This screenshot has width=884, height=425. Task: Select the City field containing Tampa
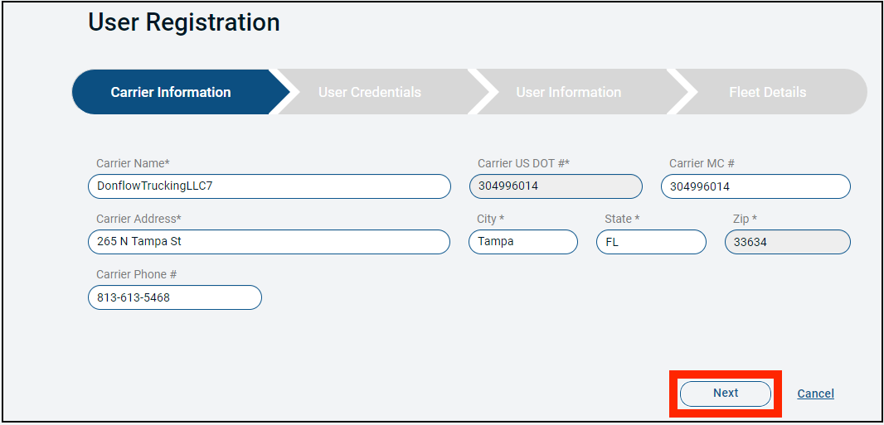[x=523, y=242]
